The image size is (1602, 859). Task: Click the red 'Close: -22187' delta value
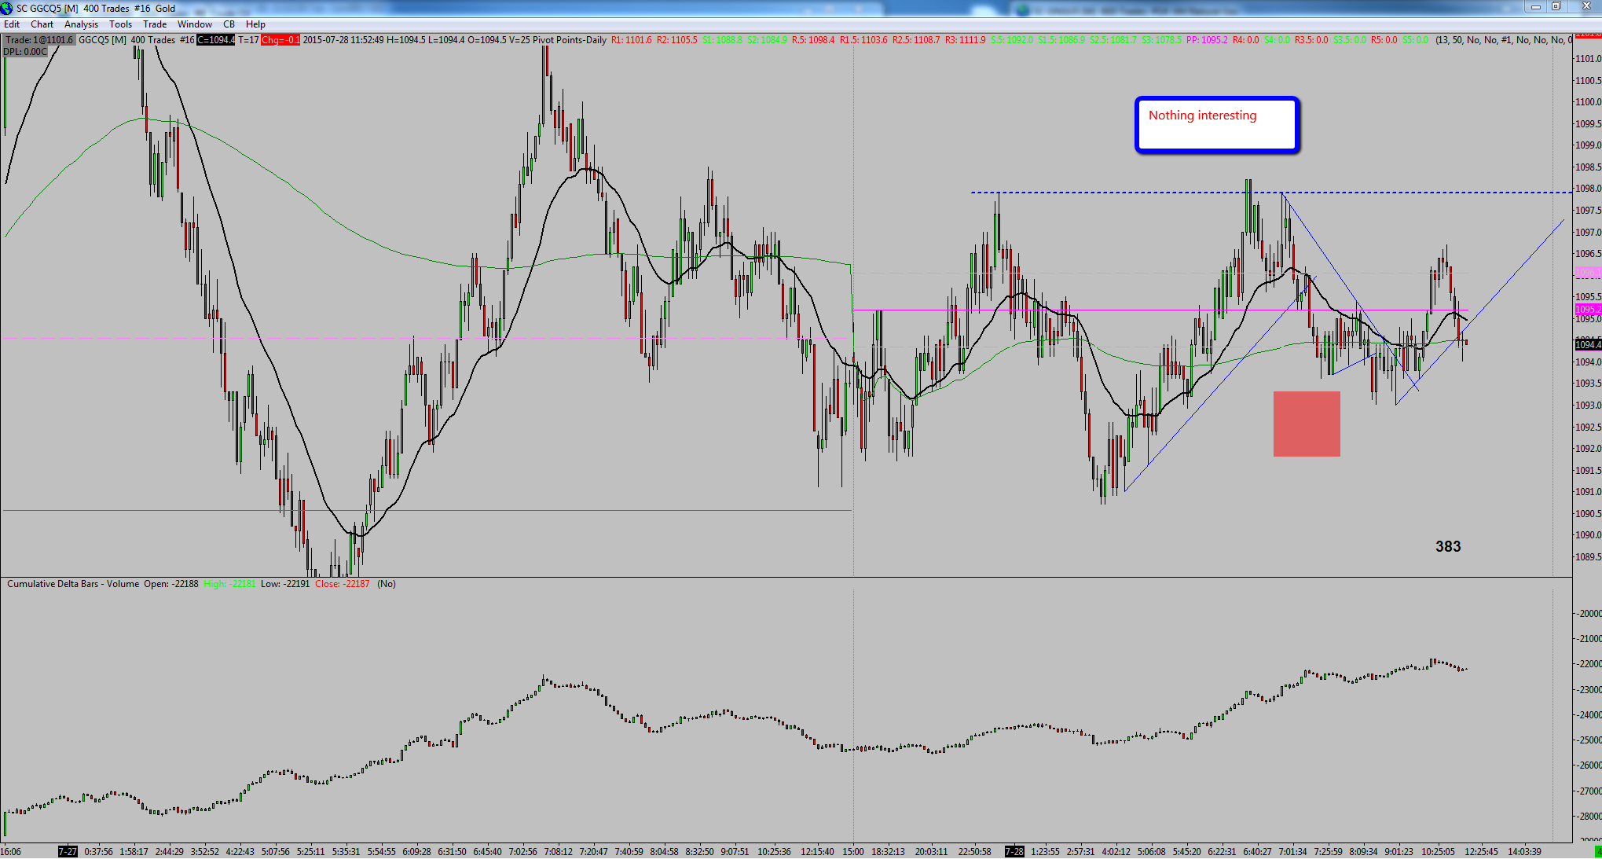point(342,584)
